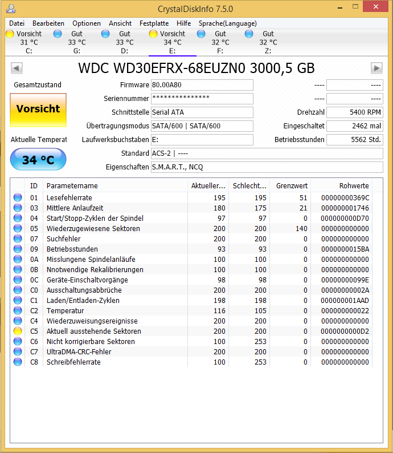
Task: Click the CrystalDiskInfo app icon in title bar
Action: [x=11, y=9]
